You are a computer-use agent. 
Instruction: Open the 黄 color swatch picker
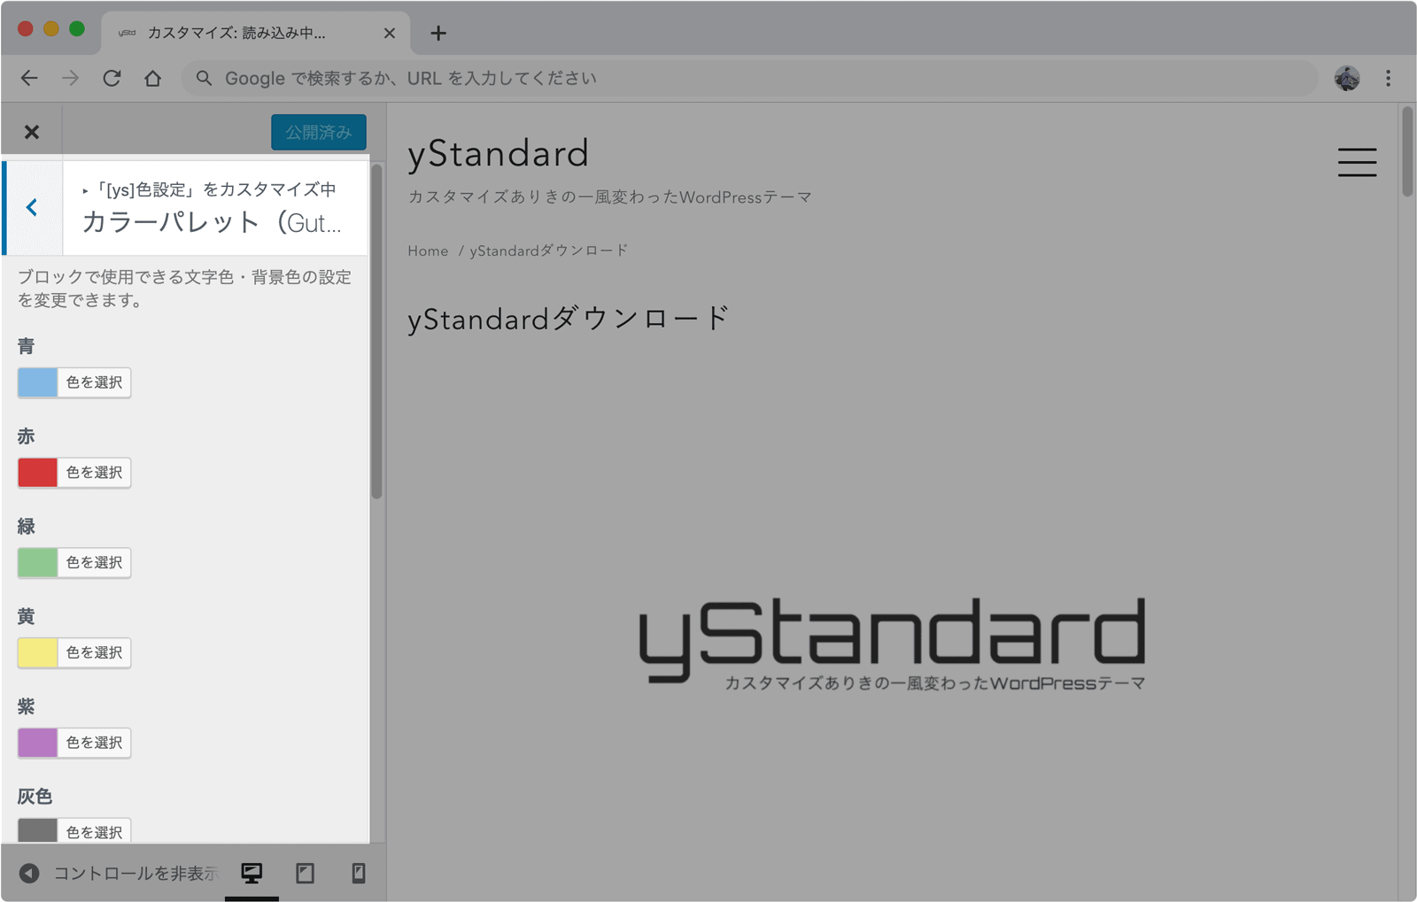coord(37,653)
